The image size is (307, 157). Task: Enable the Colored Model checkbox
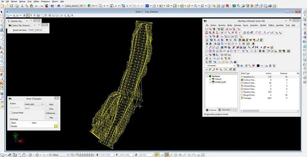[11, 113]
